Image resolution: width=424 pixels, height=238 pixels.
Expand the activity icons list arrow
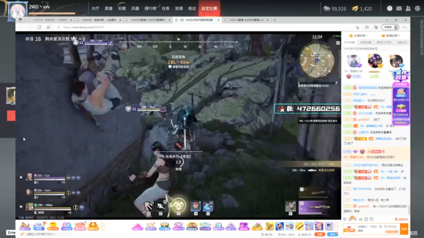(x=102, y=226)
